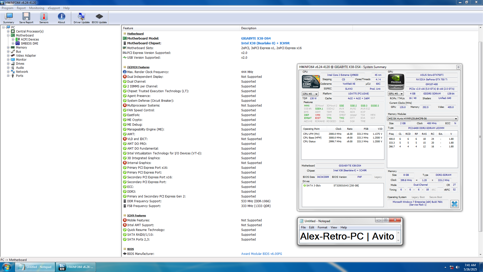The image size is (483, 272).
Task: Select SMBIOS DMI tree item
Action: pos(29,44)
